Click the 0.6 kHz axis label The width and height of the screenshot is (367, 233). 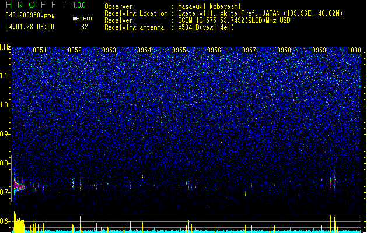tap(5, 221)
